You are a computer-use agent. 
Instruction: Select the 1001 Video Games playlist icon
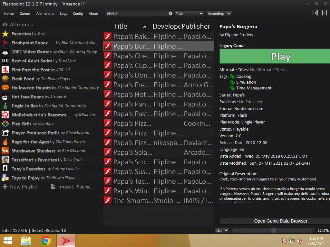(x=5, y=52)
